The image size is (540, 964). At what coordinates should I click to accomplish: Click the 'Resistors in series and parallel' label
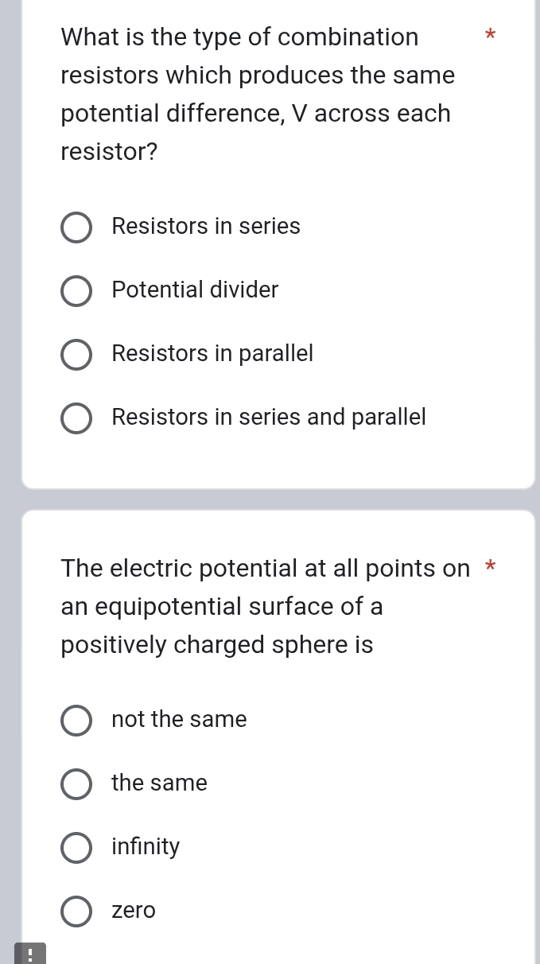coord(269,417)
